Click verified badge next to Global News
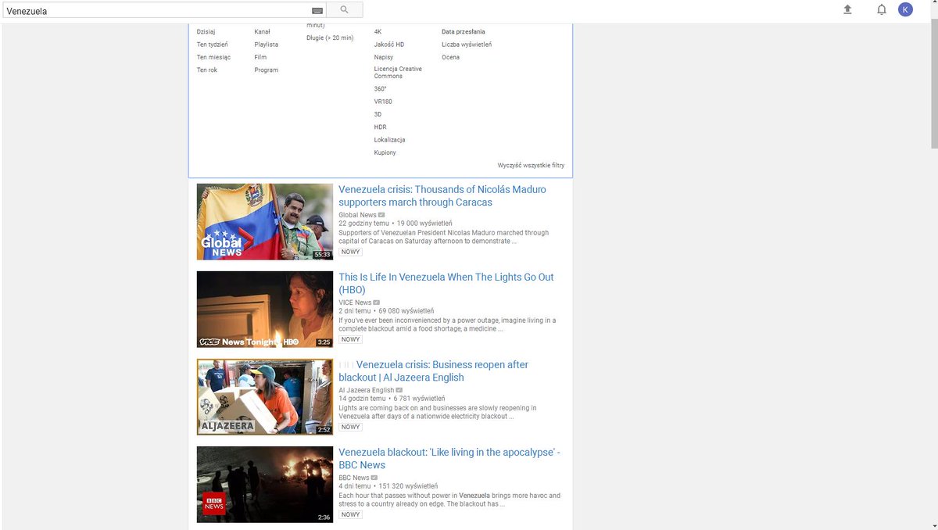 pos(381,215)
